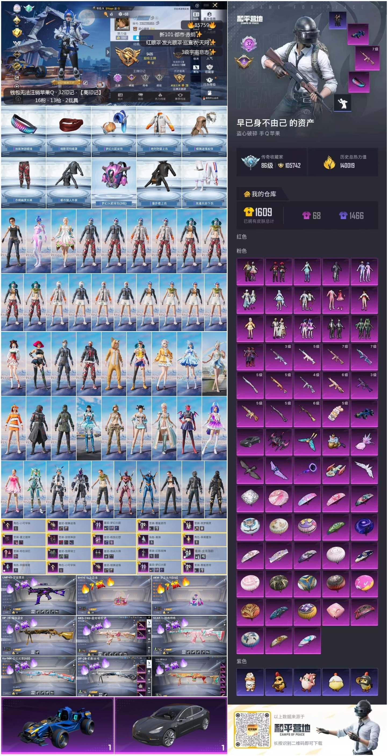Click the help question mark icon
The height and width of the screenshot is (756, 388).
197,6
